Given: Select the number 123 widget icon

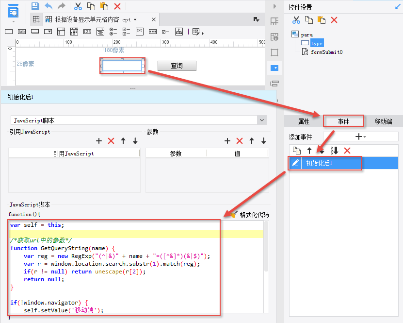Looking at the screenshot, I should tap(87, 32).
